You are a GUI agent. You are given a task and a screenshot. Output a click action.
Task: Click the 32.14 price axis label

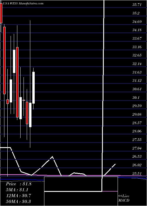[x=137, y=64]
